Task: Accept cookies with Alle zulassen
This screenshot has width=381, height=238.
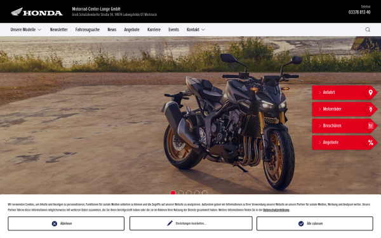Action: (315, 223)
